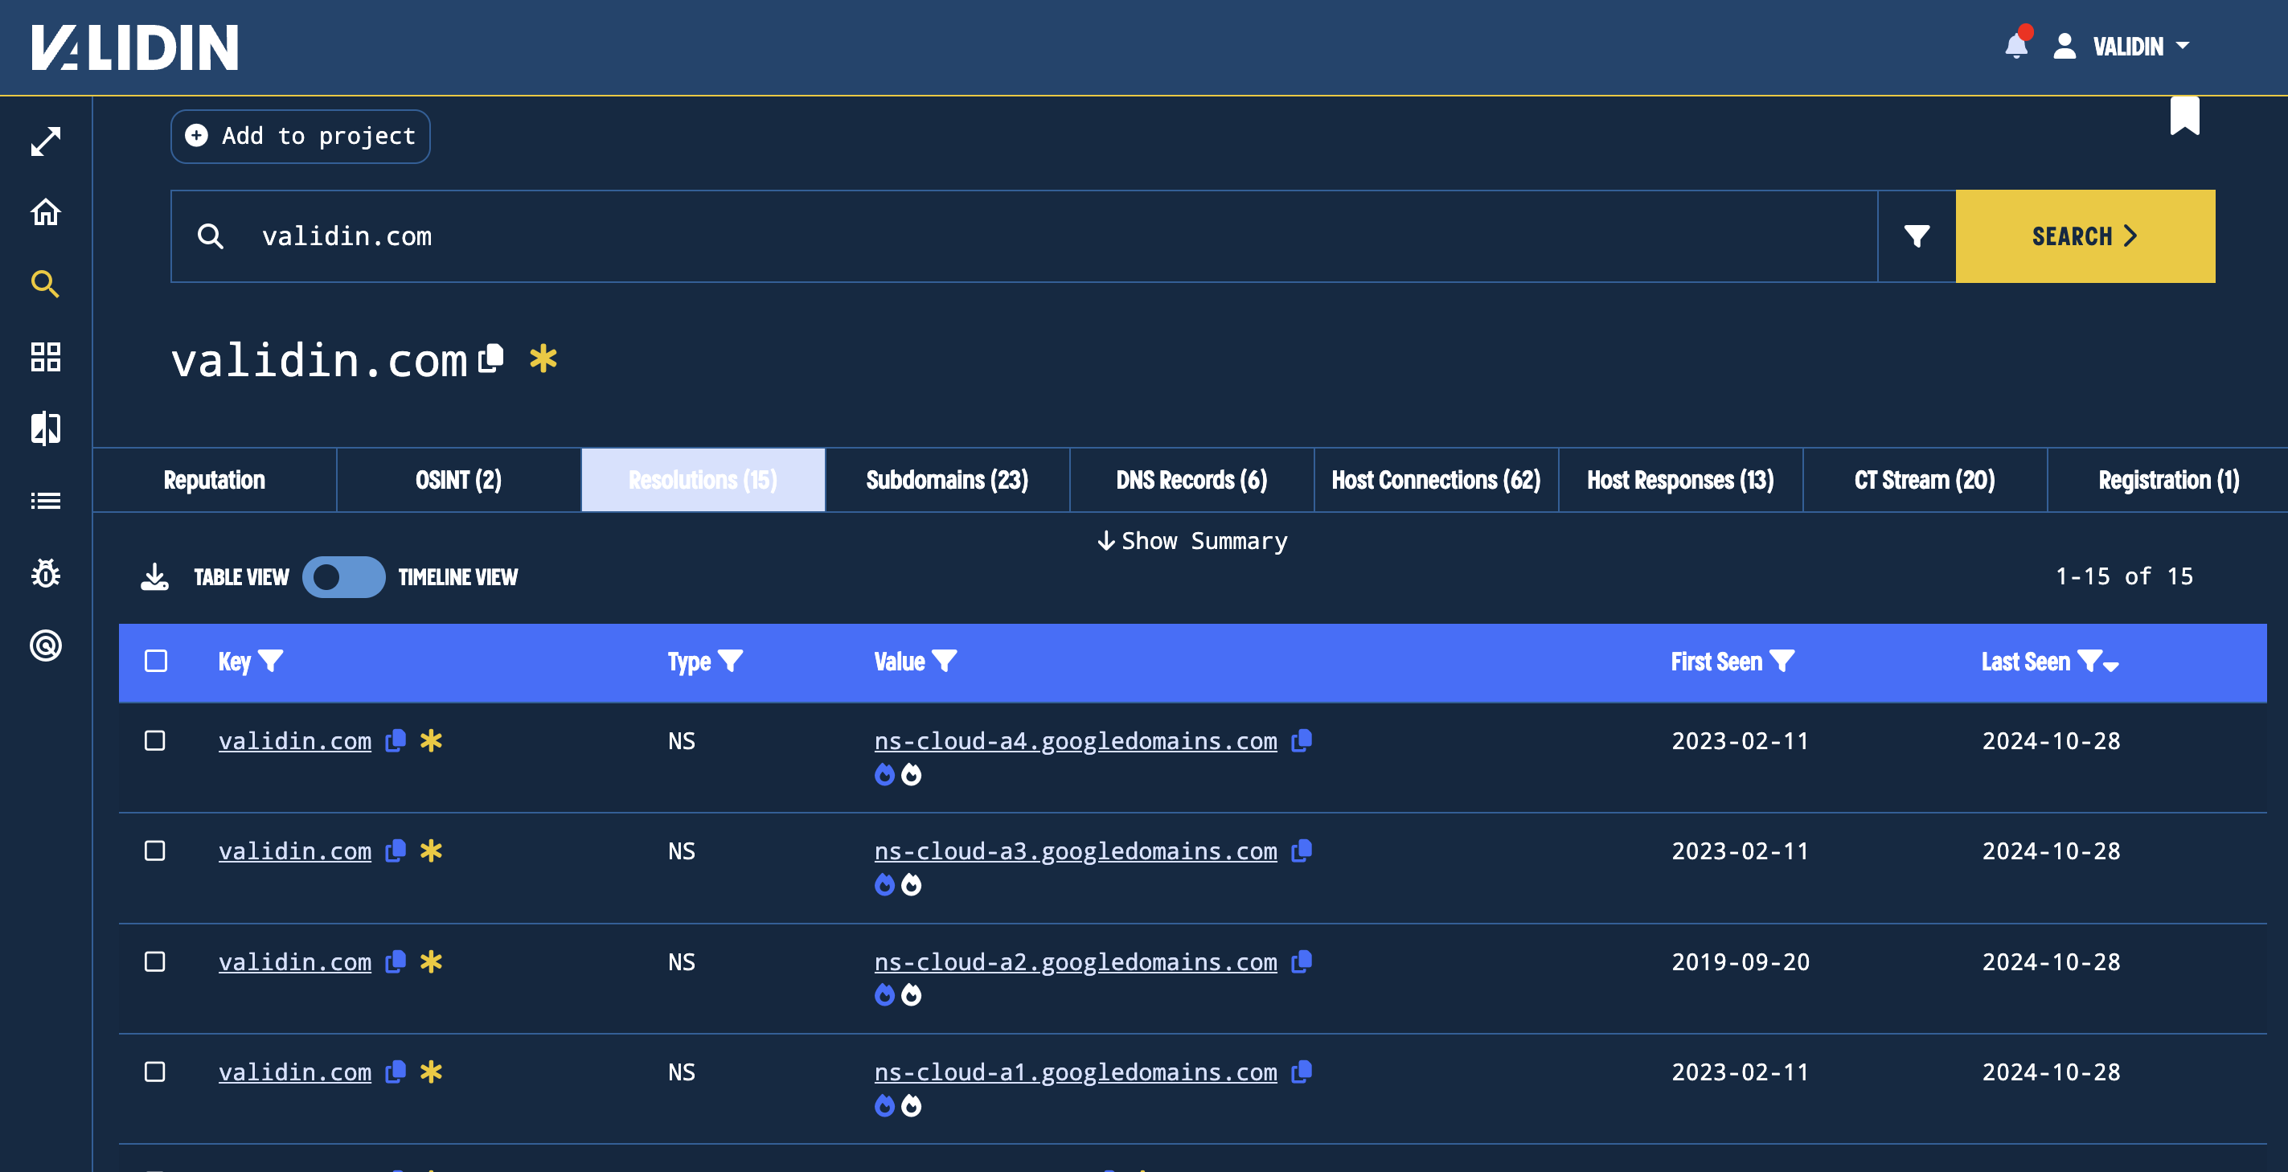Click the download results icon
The width and height of the screenshot is (2288, 1172).
(154, 576)
